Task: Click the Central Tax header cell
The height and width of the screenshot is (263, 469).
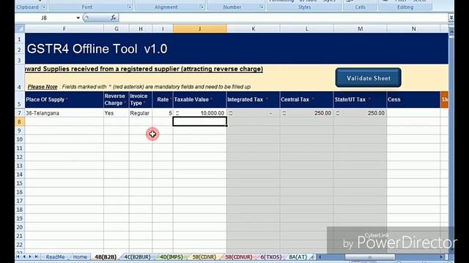Action: (x=306, y=99)
